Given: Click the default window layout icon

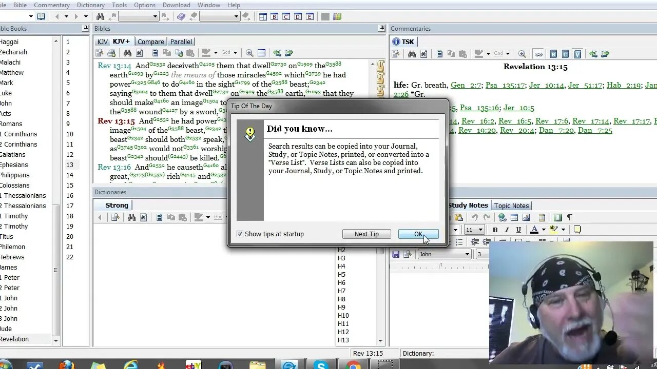Looking at the screenshot, I should [263, 16].
